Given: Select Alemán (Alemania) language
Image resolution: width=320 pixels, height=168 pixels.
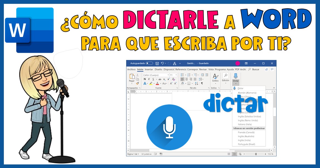Looking at the screenshot, I should coord(247,93).
